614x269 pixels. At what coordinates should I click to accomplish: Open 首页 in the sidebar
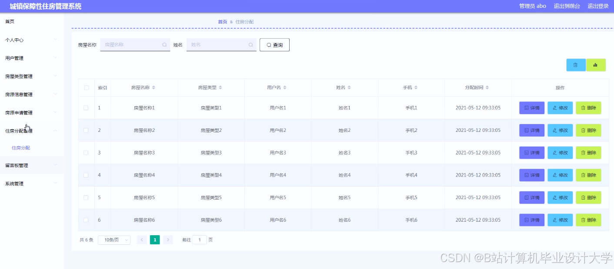(x=32, y=22)
